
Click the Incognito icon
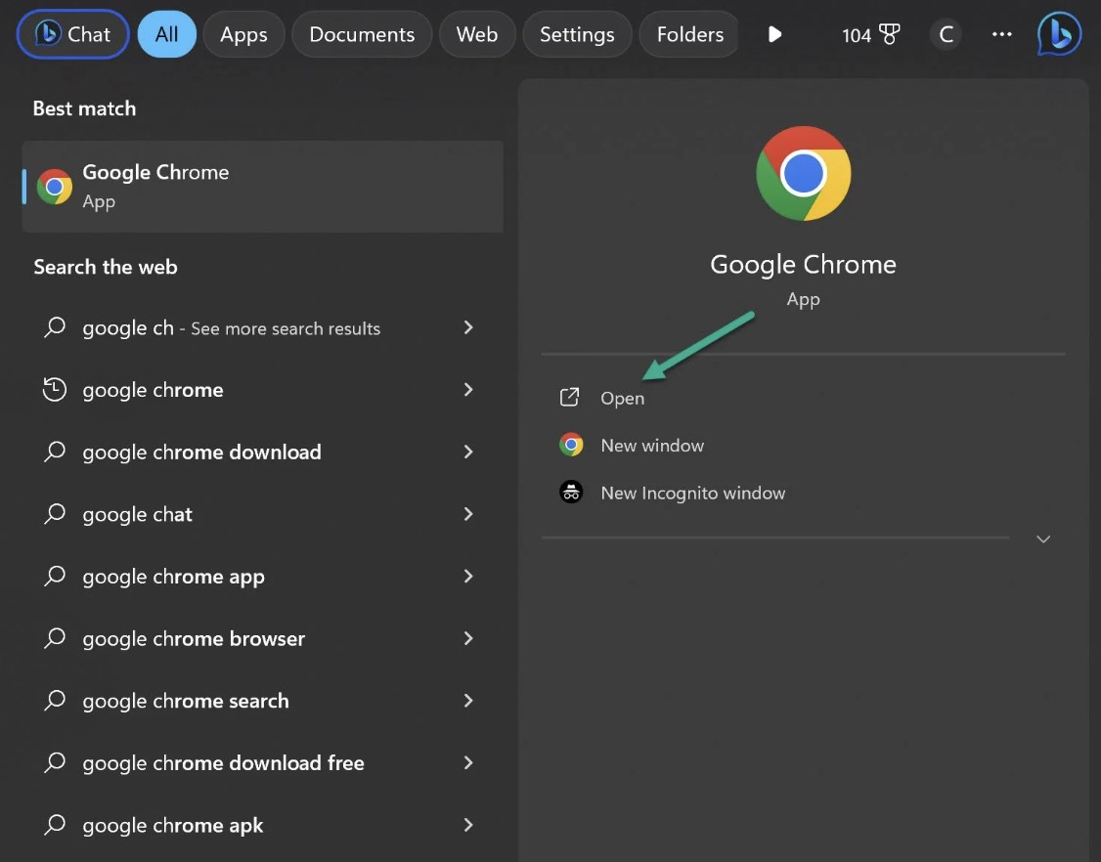pos(571,492)
